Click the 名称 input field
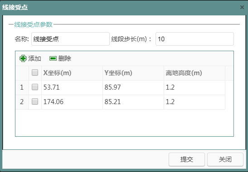This screenshot has width=248, height=172. pos(70,39)
